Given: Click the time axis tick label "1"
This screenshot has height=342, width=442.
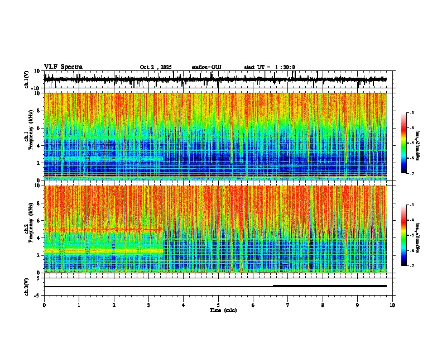Looking at the screenshot, I should (79, 305).
